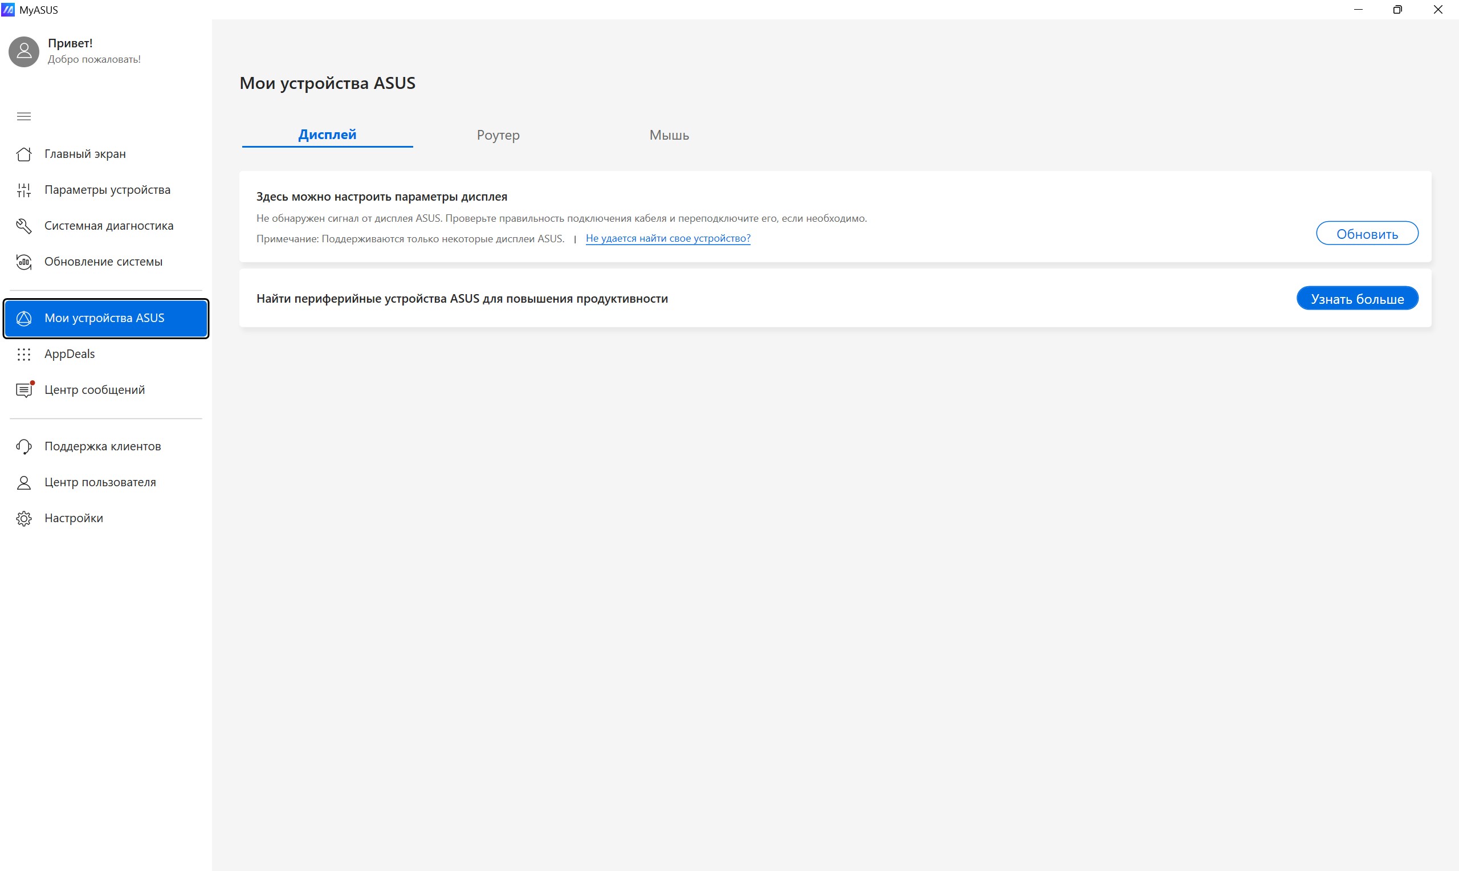Screen dimensions: 1459x871
Task: Click the Обновление системы update icon
Action: pyautogui.click(x=24, y=262)
